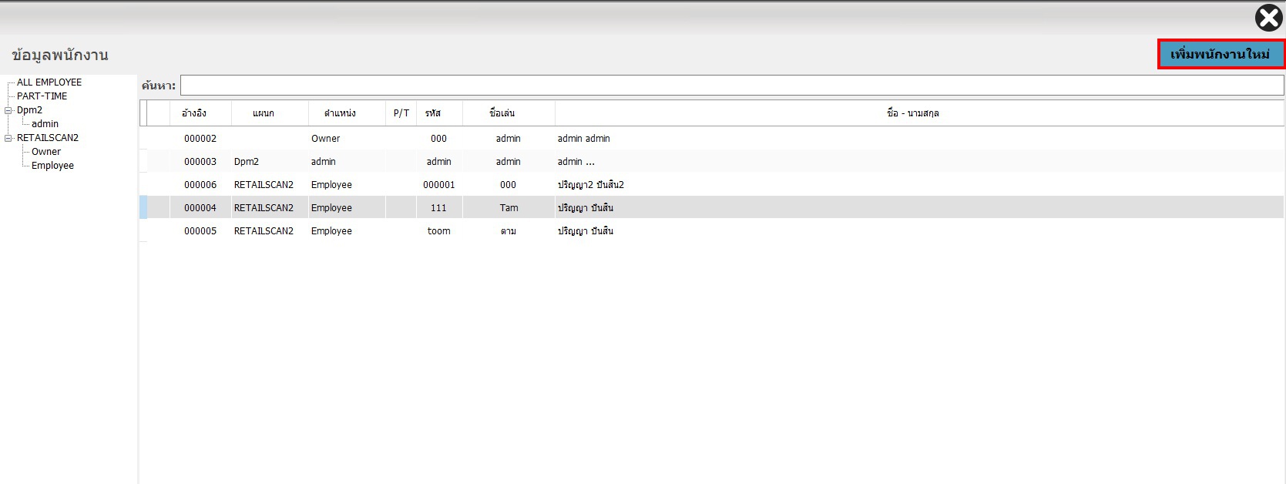This screenshot has width=1286, height=484.
Task: Click nickname 000 in row 000006
Action: click(x=509, y=185)
